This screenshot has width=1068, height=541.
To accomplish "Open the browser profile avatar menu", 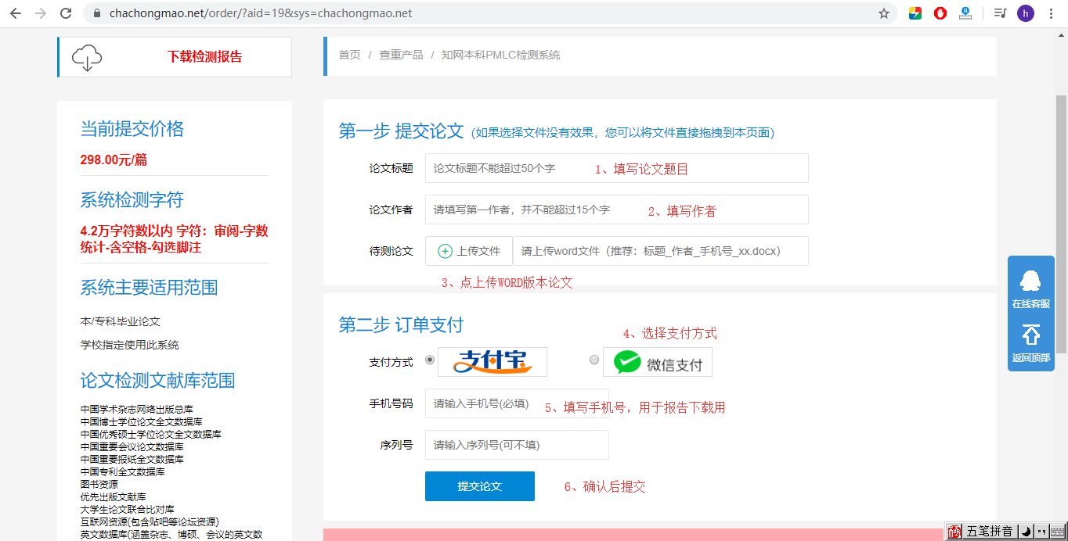I will pyautogui.click(x=1025, y=13).
